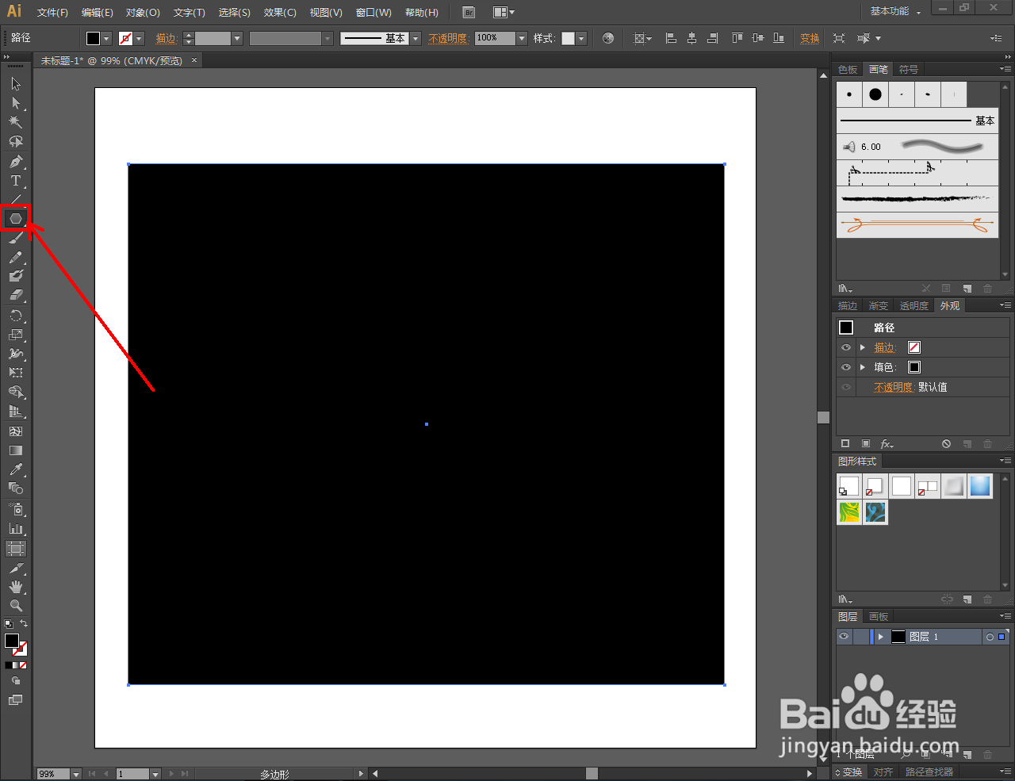Toggle visibility of 描边 appearance row

846,347
